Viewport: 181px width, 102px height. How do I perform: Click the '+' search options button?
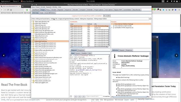[80, 96]
